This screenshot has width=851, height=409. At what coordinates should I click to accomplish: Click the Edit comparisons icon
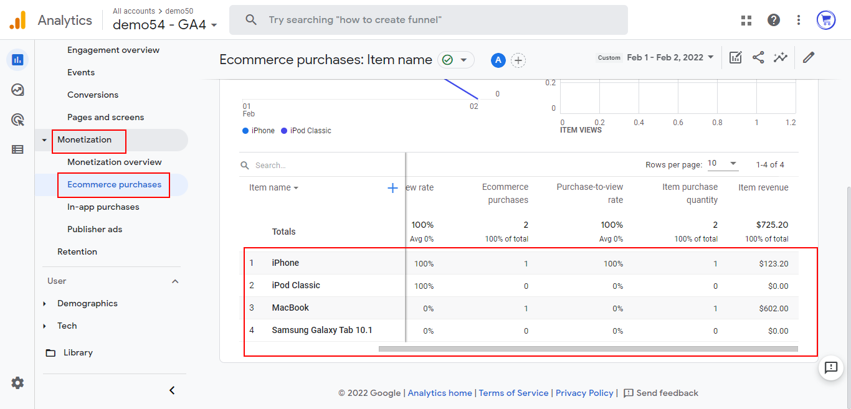736,58
